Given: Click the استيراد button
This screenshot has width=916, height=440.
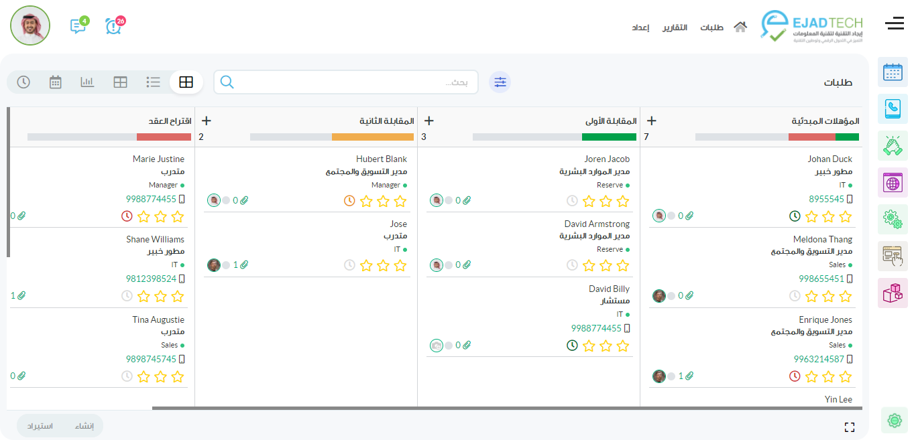Looking at the screenshot, I should 40,426.
